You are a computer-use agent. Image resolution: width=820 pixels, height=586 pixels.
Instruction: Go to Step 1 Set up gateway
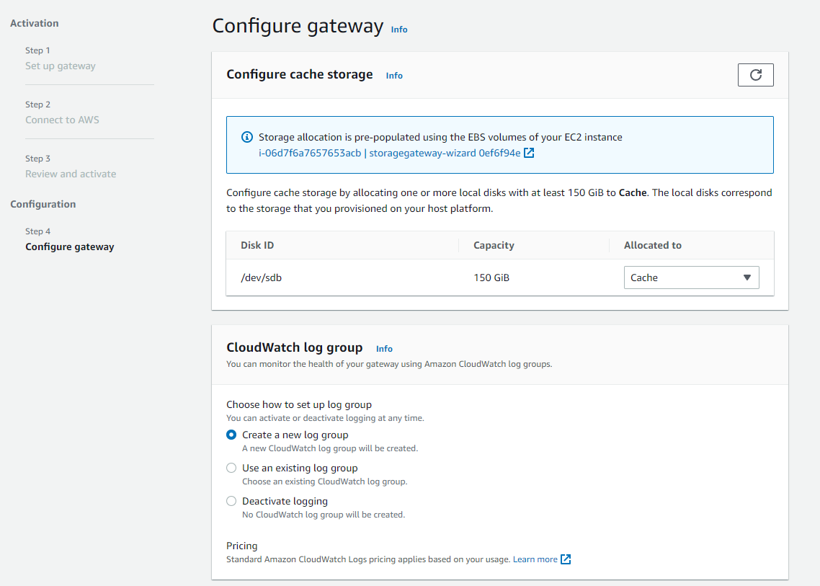pyautogui.click(x=61, y=66)
